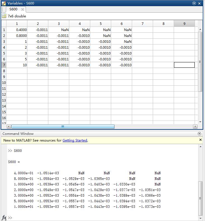The width and height of the screenshot is (205, 221).
Task: Click the 1.0000e+01 value in output
Action: (24, 207)
